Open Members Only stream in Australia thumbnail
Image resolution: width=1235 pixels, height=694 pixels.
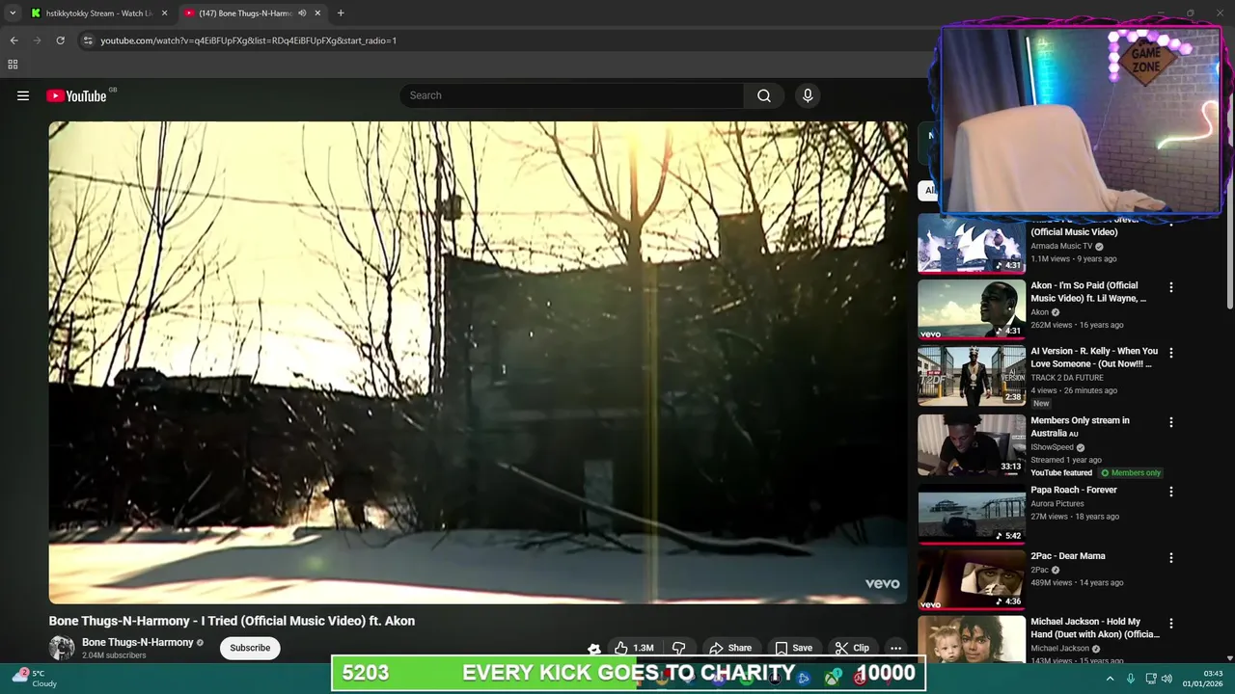point(972,444)
